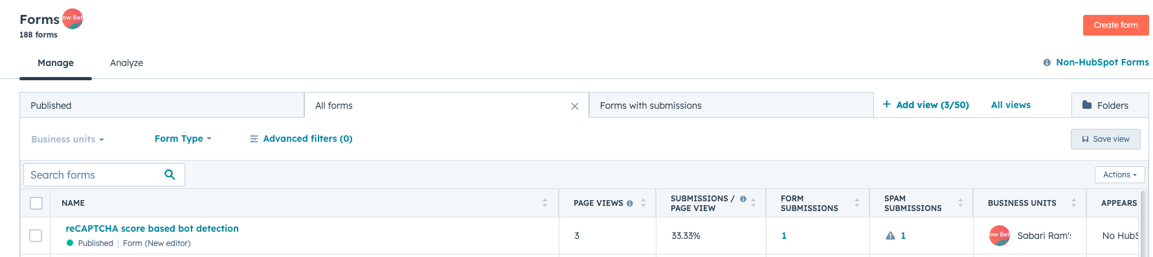Sort by Form Submissions column arrows
The image size is (1153, 257).
point(856,203)
